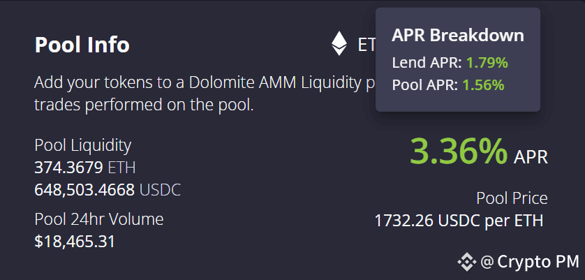Screen dimensions: 585x280
Task: Click the 'trades performed on the pool' line
Action: pos(144,105)
